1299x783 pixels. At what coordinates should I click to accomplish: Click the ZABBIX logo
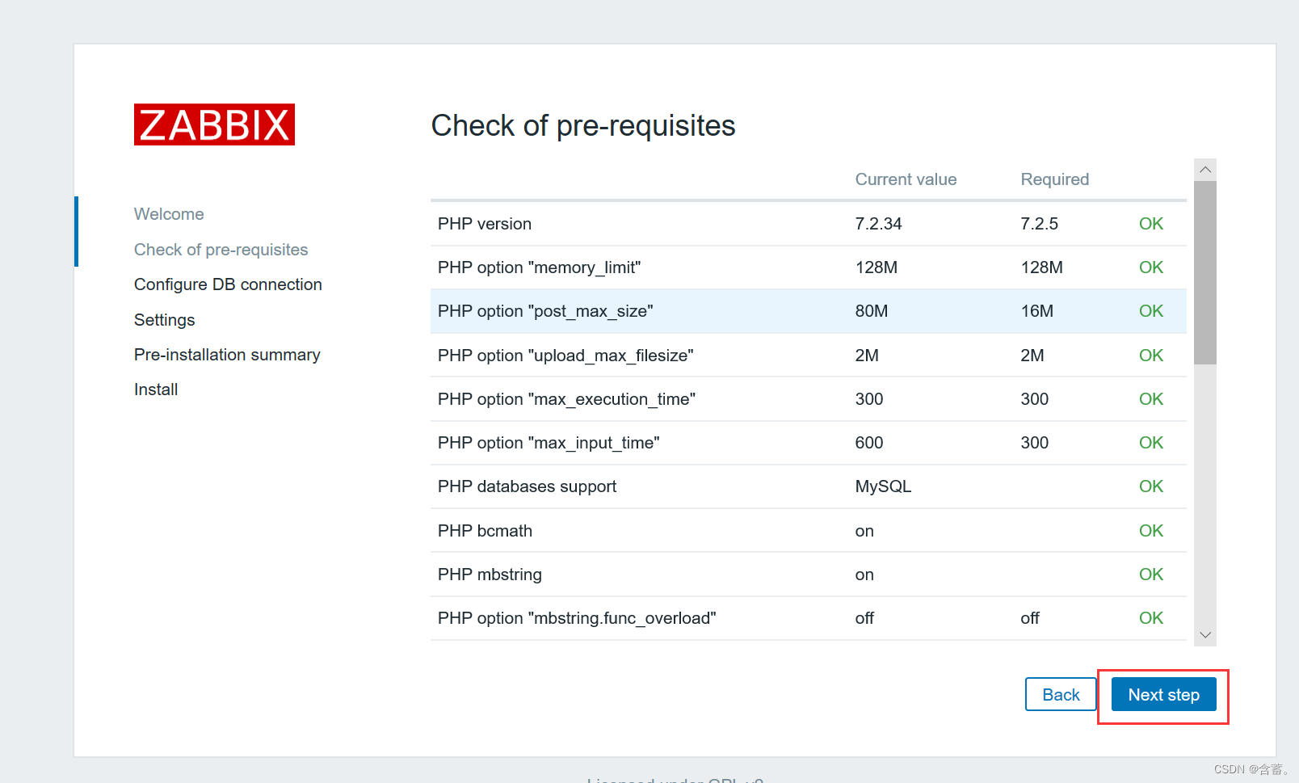[214, 124]
